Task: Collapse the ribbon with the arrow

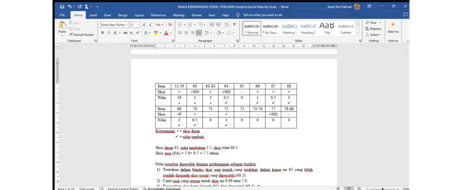Action: click(408, 41)
